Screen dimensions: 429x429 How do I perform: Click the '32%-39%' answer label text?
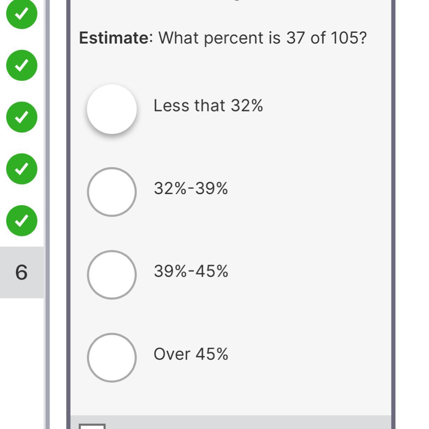(191, 188)
